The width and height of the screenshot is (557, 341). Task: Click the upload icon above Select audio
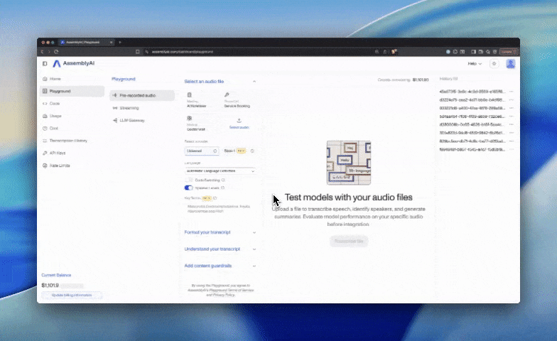(239, 121)
